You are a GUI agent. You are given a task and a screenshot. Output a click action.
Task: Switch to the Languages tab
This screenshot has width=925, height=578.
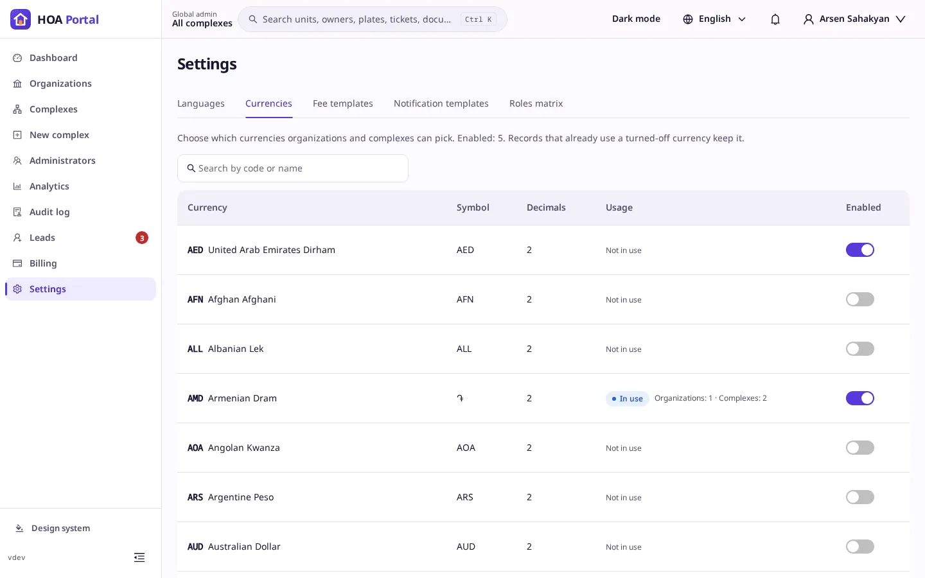[201, 103]
